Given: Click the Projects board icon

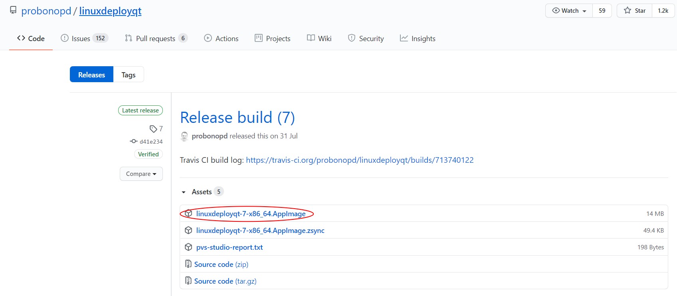Looking at the screenshot, I should (x=259, y=38).
